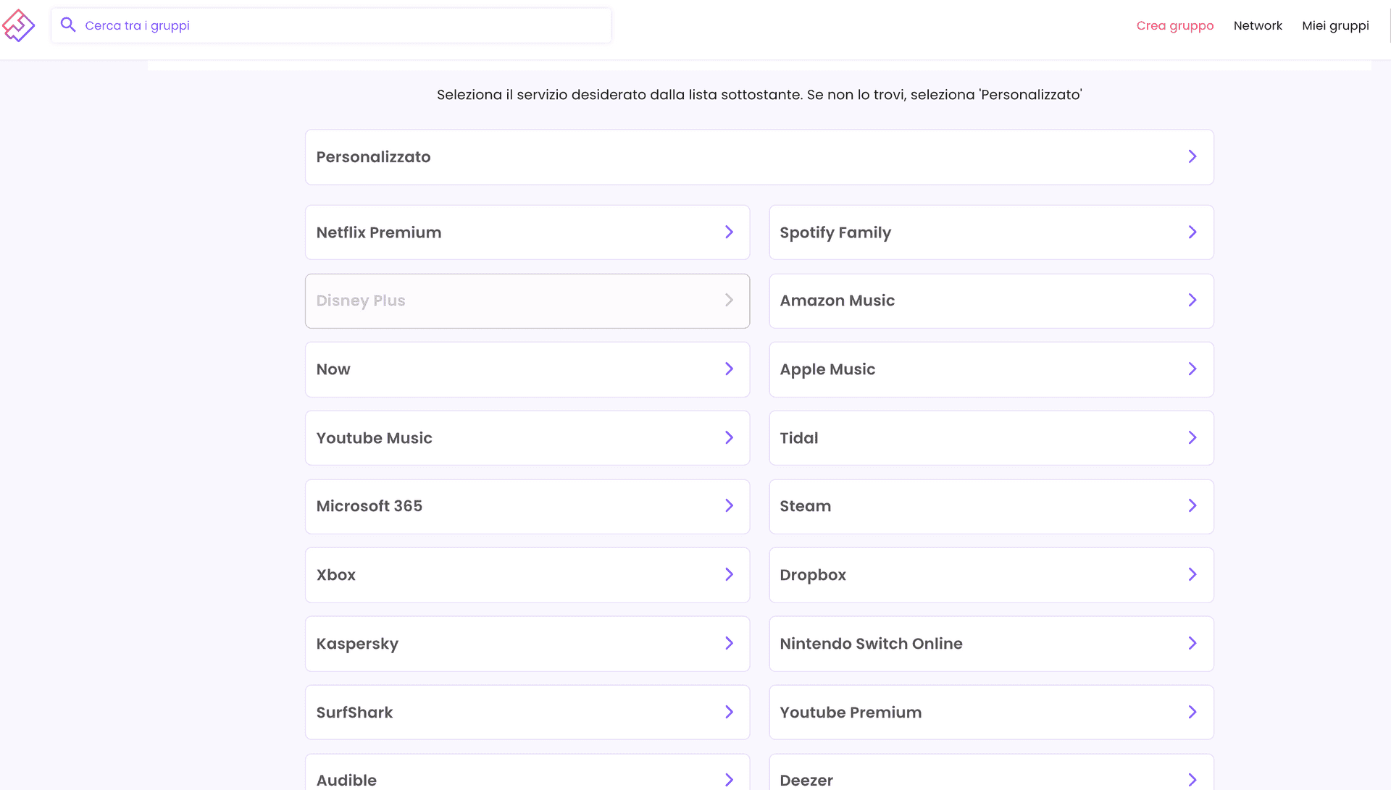
Task: Go to Miei gruppi
Action: pyautogui.click(x=1335, y=25)
